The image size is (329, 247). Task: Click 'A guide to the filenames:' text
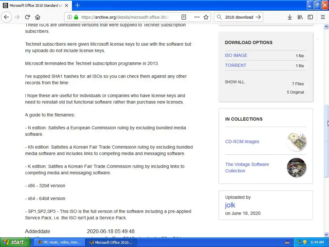tap(50, 115)
